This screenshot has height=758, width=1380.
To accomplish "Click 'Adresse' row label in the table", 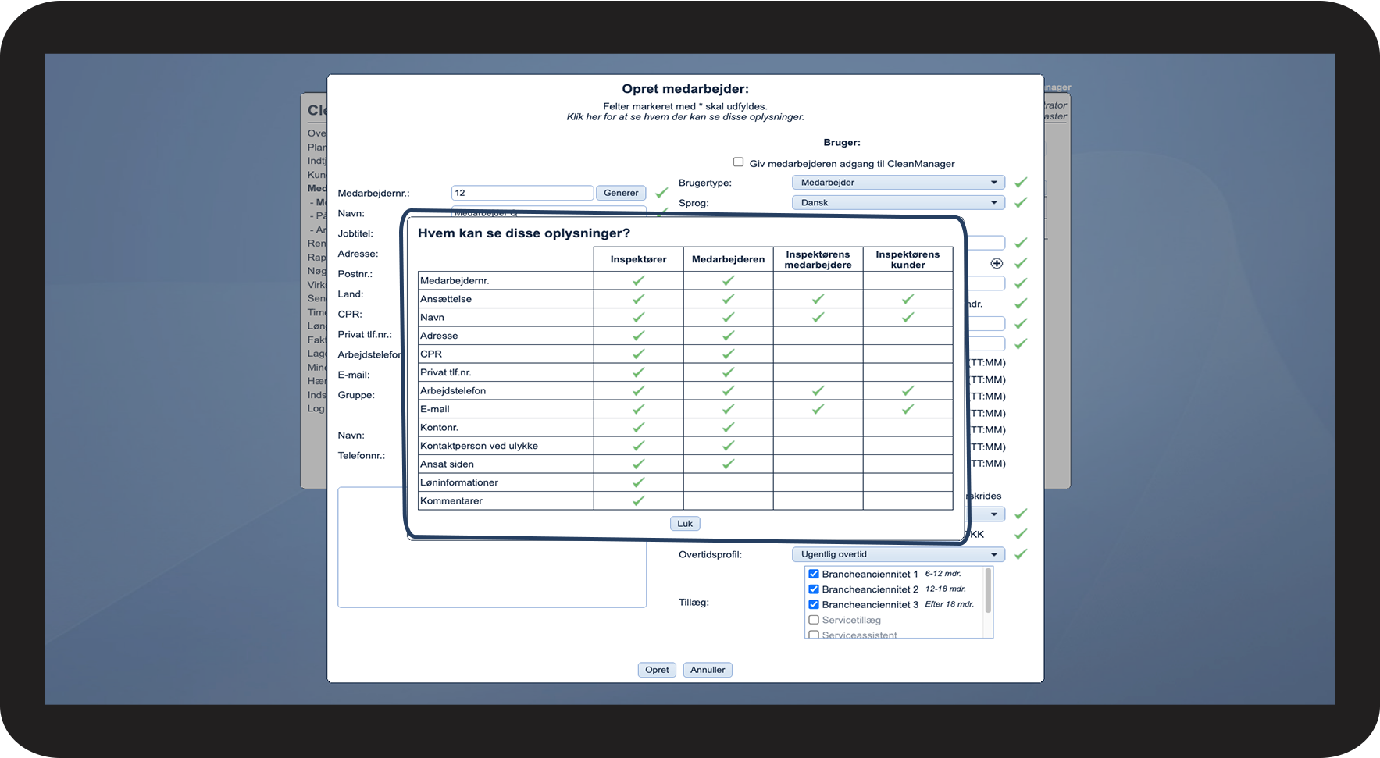I will point(439,336).
